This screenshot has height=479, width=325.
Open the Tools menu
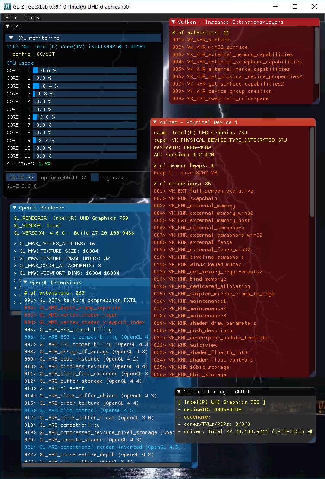[32, 18]
